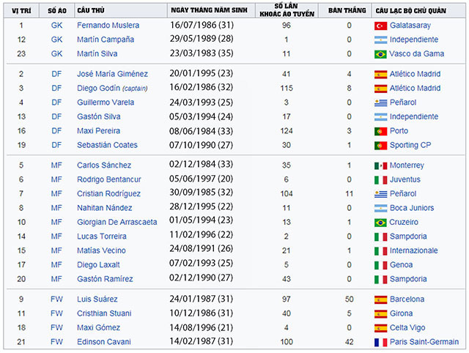Image resolution: width=469 pixels, height=353 pixels.
Task: Click the GK position link for Martín Silva
Action: tap(56, 54)
